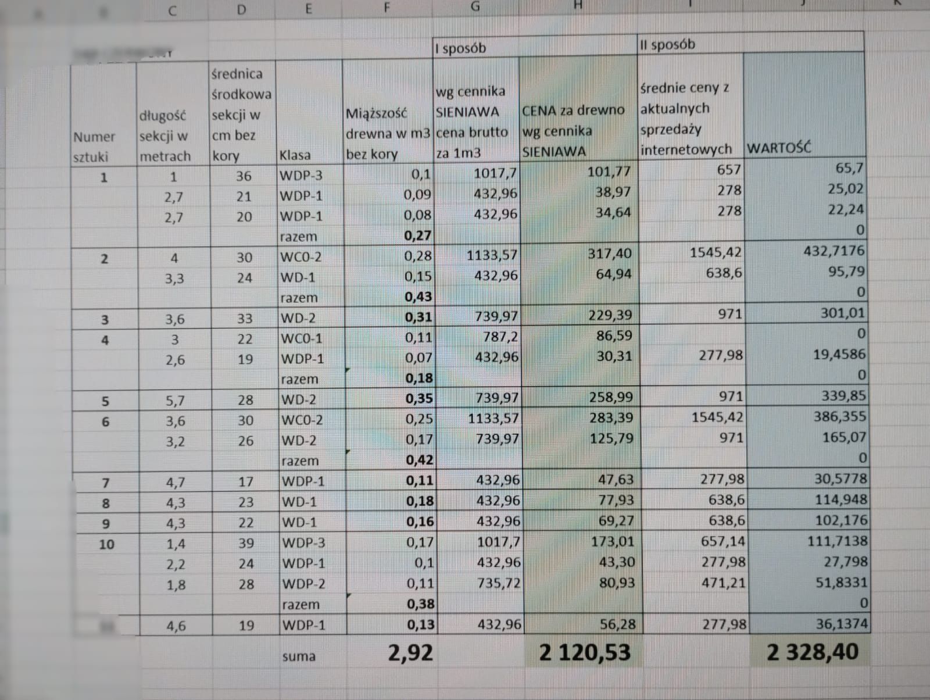930x700 pixels.
Task: Click the 'CENA za drewno wg cennika' header
Action: pyautogui.click(x=578, y=109)
